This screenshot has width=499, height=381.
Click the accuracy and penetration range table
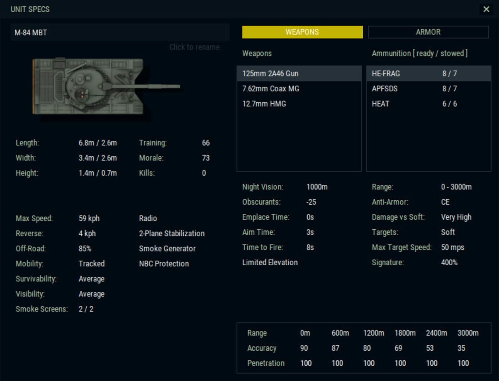(363, 348)
